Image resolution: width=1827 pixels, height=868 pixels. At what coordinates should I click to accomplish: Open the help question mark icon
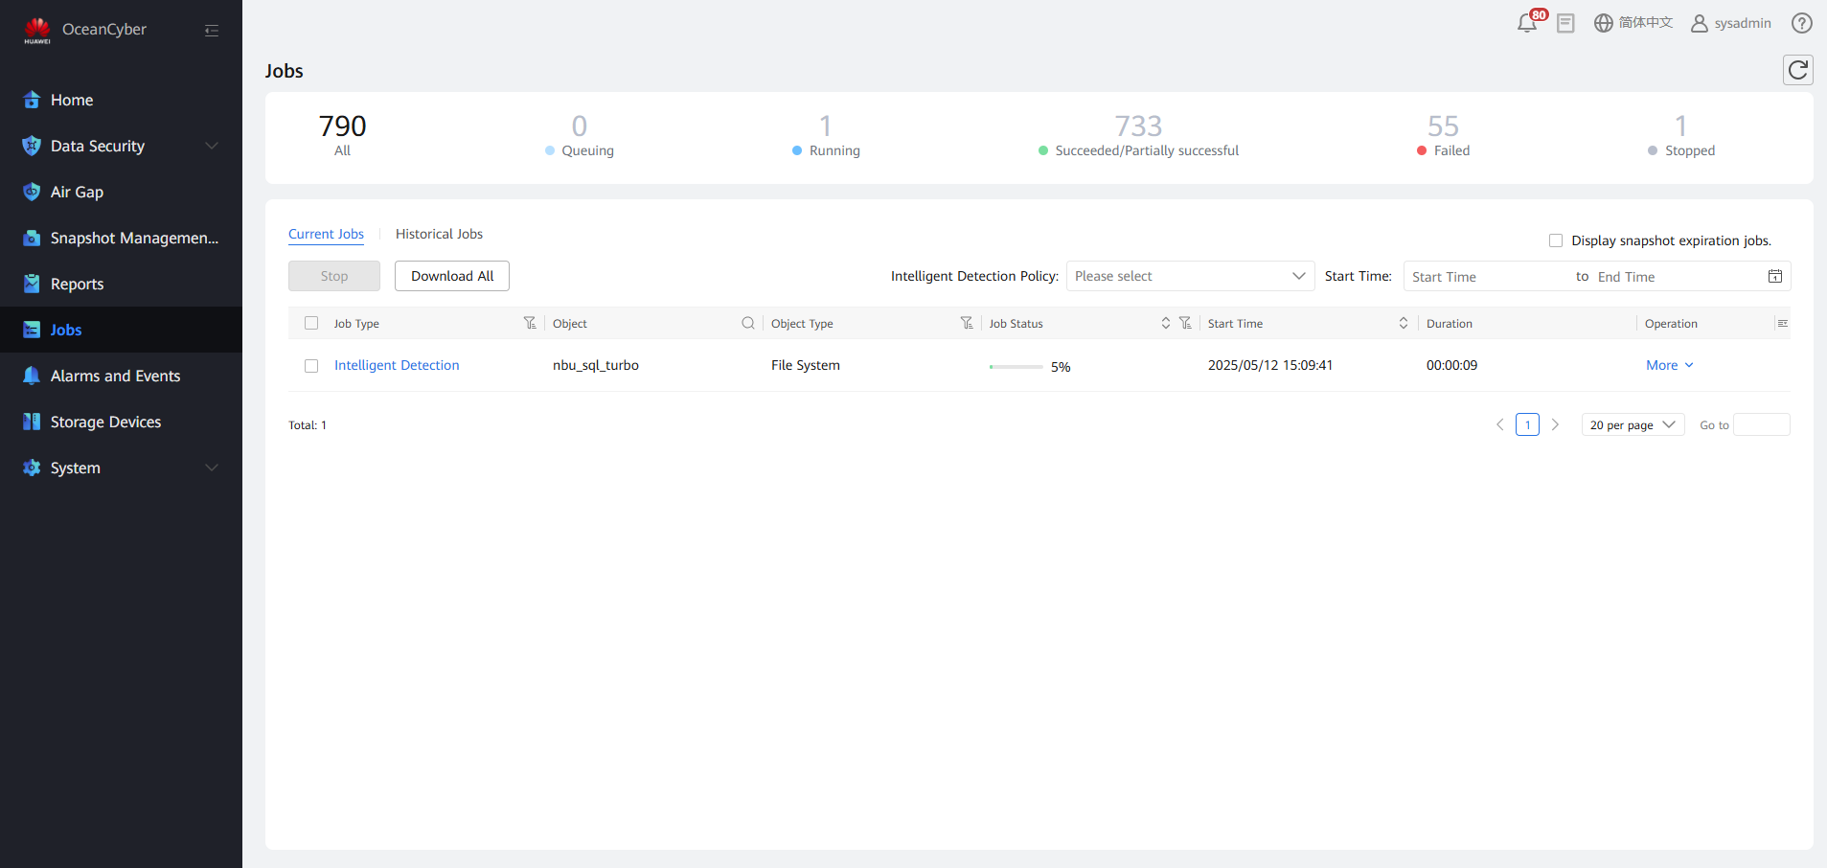click(1801, 23)
